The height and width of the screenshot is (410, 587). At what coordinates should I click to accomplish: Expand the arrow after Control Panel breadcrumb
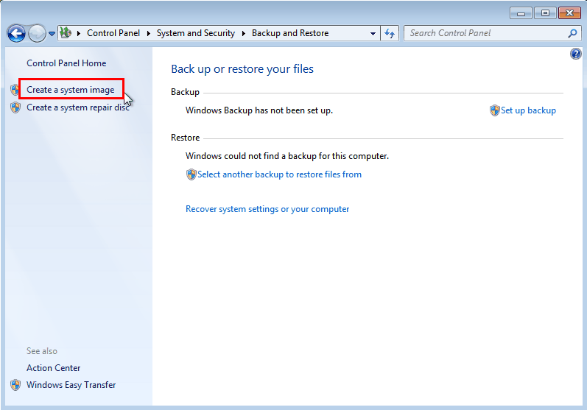pyautogui.click(x=148, y=33)
